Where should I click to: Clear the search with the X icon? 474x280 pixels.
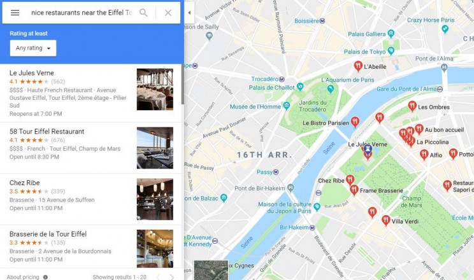coord(168,13)
